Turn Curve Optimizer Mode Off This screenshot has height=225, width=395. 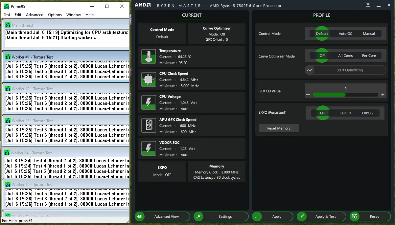(x=322, y=56)
